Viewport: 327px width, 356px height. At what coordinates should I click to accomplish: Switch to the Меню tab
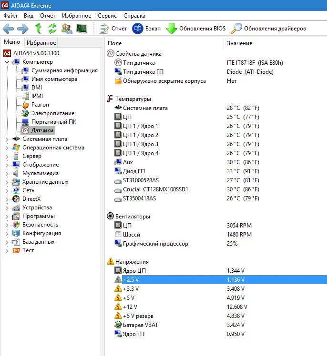coord(12,42)
